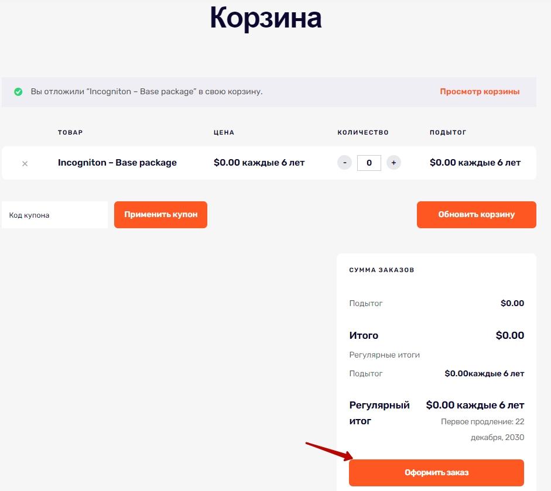Decrease quantity with the minus button

pos(344,163)
